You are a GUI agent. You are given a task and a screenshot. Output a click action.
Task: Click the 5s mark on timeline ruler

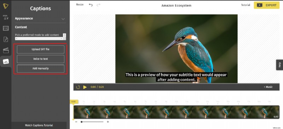[125, 102]
